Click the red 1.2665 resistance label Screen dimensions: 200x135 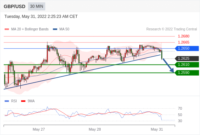point(184,42)
